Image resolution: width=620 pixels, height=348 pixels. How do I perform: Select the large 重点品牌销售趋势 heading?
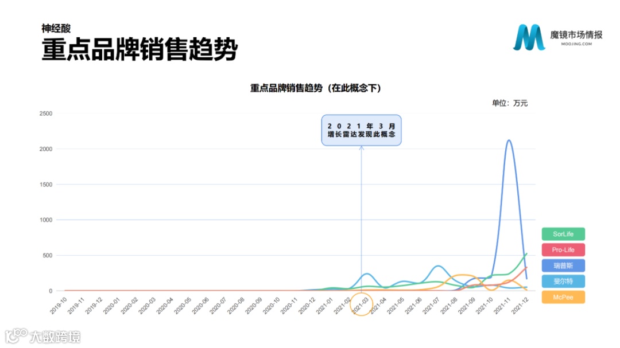pos(139,49)
